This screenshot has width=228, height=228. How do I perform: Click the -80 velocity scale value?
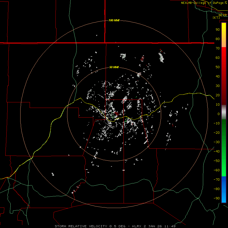pos(217,189)
